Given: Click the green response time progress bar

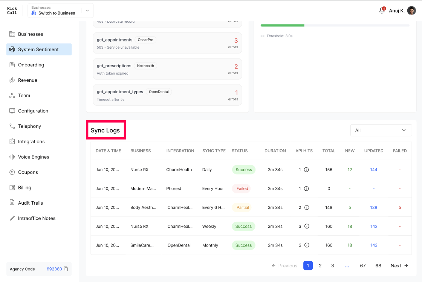Looking at the screenshot, I should 282,25.
